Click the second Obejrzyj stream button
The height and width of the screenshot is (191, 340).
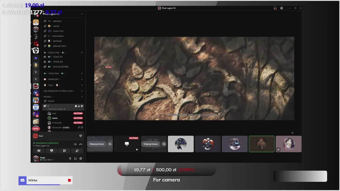pyautogui.click(x=151, y=144)
